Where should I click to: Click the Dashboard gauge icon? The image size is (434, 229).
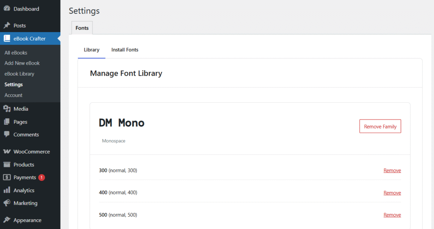[7, 8]
